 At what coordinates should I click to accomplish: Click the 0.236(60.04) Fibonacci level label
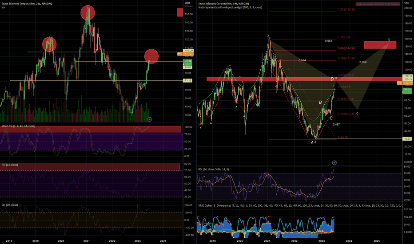(346, 114)
